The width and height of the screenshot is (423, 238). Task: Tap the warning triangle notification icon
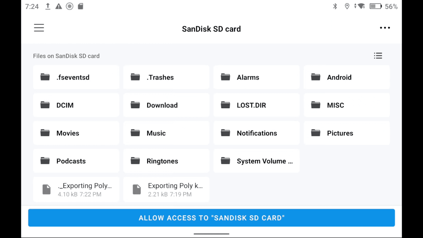[59, 6]
